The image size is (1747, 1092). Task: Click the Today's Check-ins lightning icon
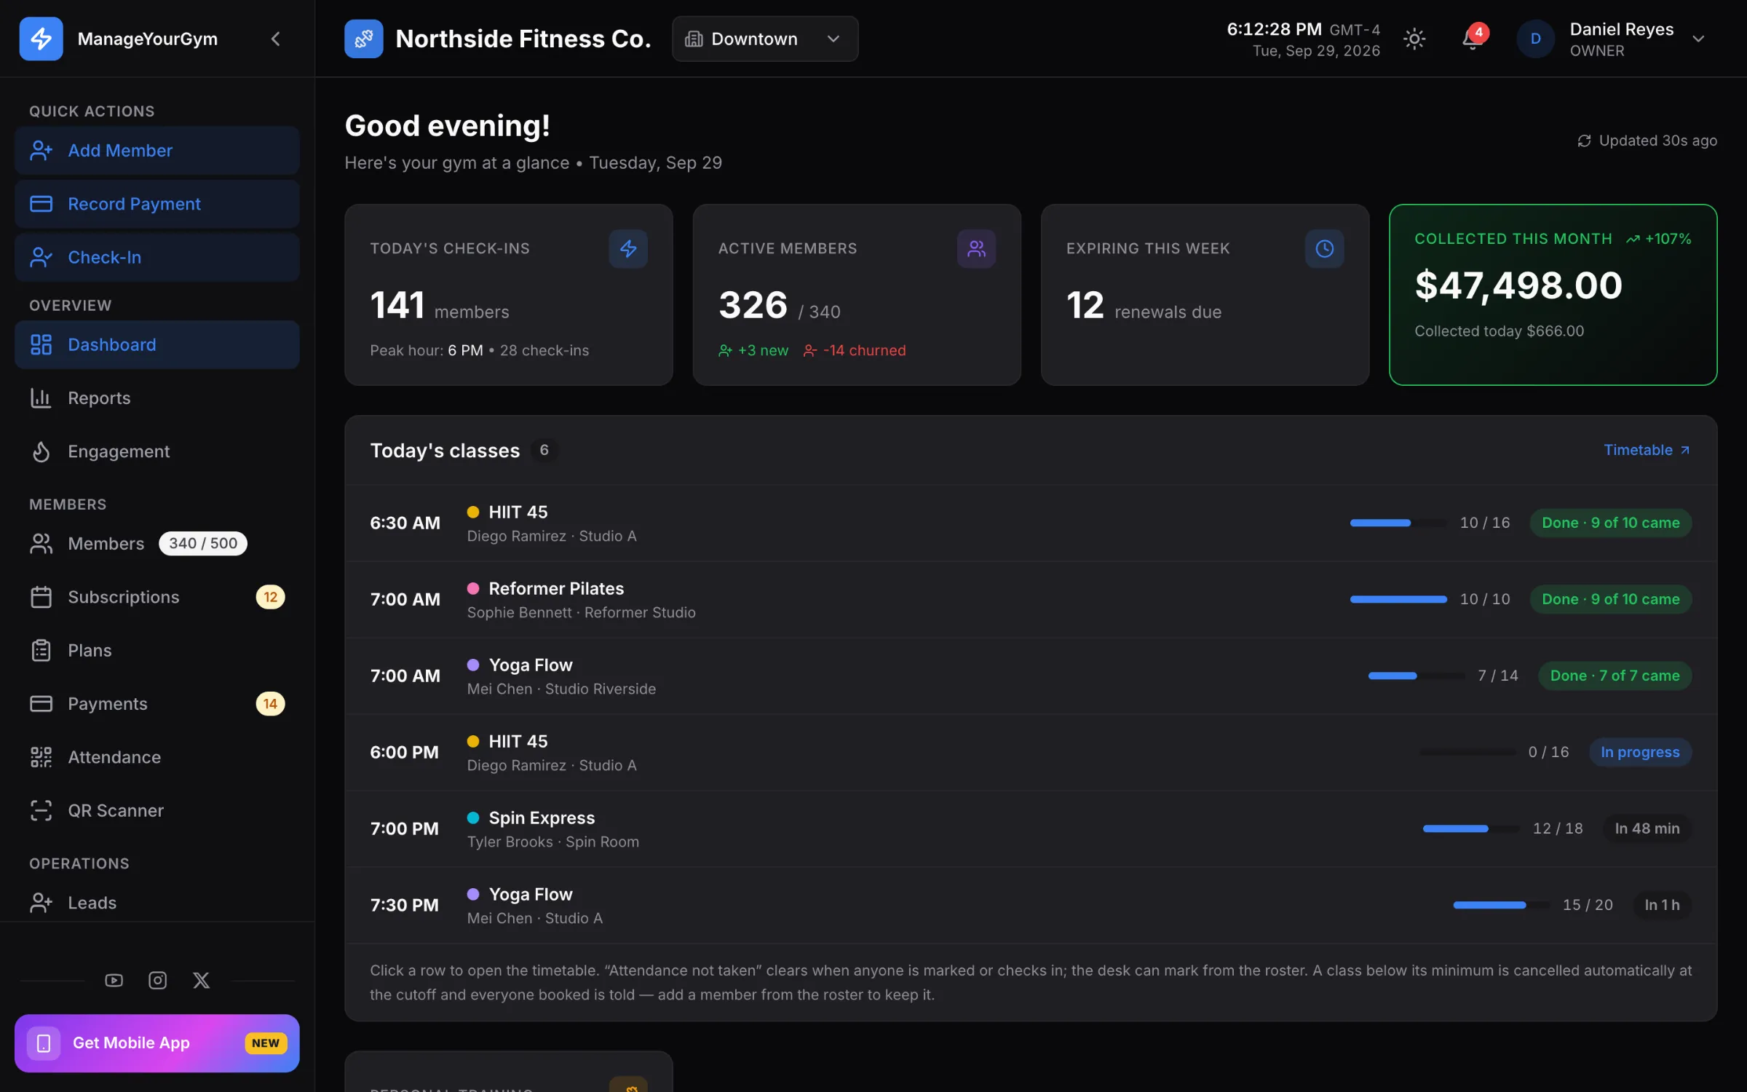628,248
